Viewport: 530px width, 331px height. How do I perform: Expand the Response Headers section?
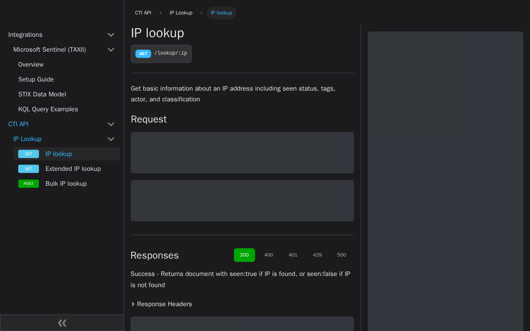161,304
